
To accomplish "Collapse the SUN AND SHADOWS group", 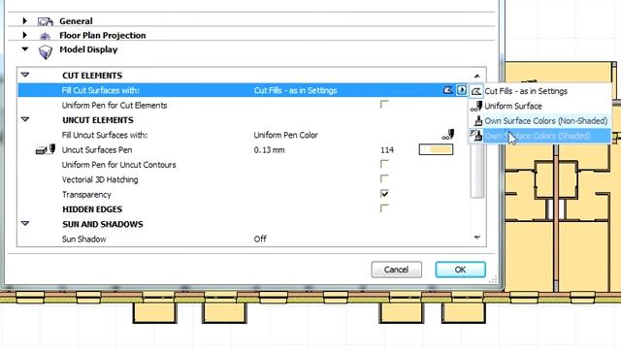I will (25, 224).
